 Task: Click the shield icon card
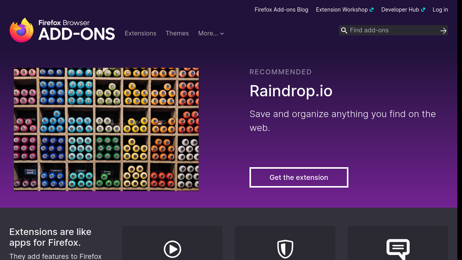pyautogui.click(x=285, y=243)
